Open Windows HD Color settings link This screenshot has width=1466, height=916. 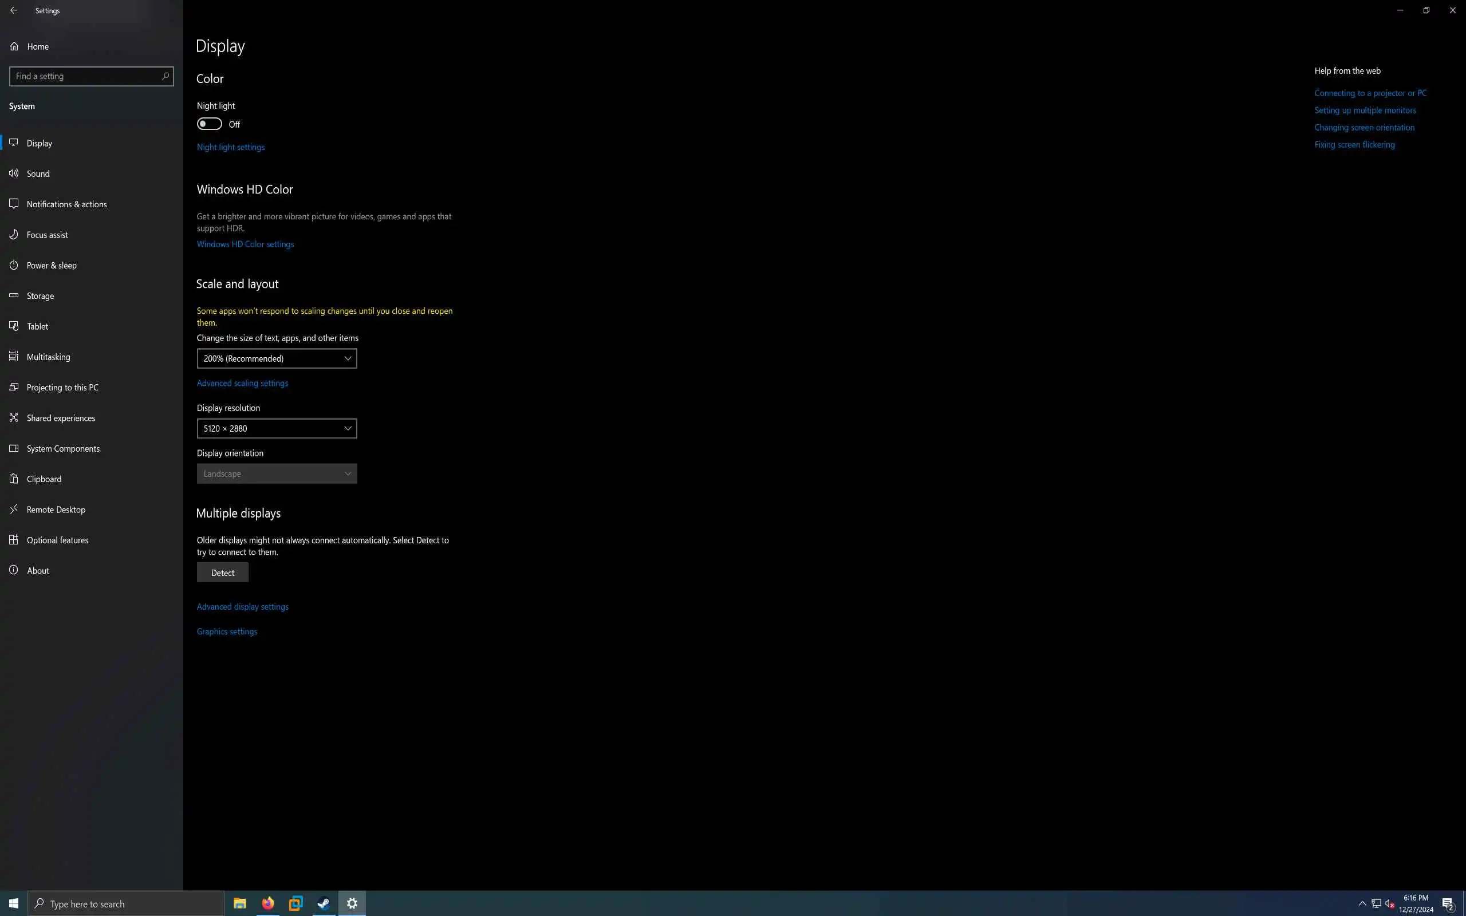(x=245, y=244)
